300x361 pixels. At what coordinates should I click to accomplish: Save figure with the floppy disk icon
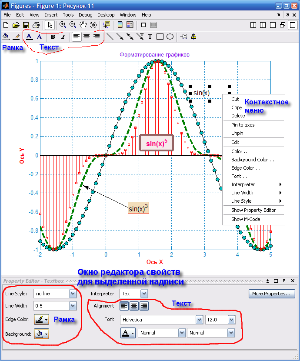click(26, 25)
